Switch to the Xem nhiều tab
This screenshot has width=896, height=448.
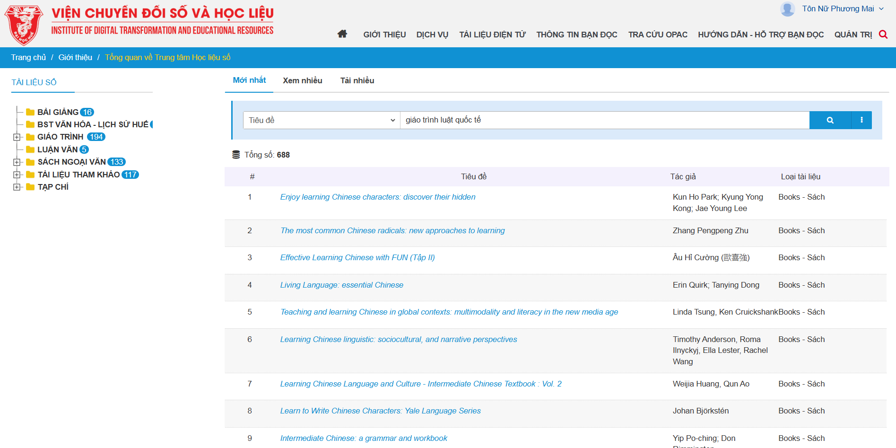click(302, 80)
